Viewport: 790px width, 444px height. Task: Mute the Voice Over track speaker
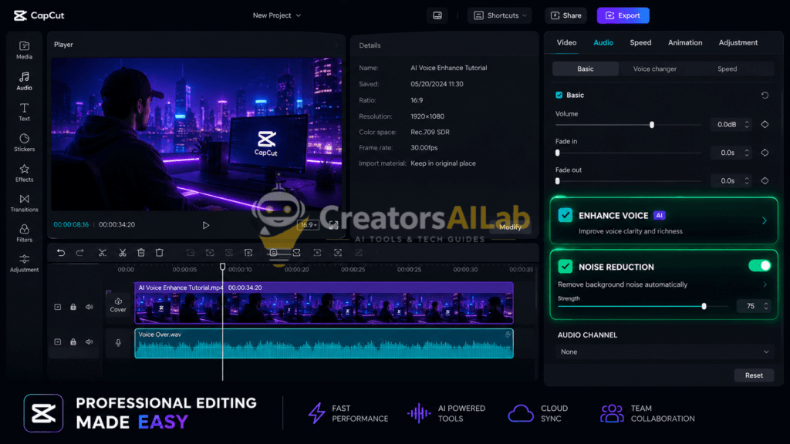click(89, 341)
